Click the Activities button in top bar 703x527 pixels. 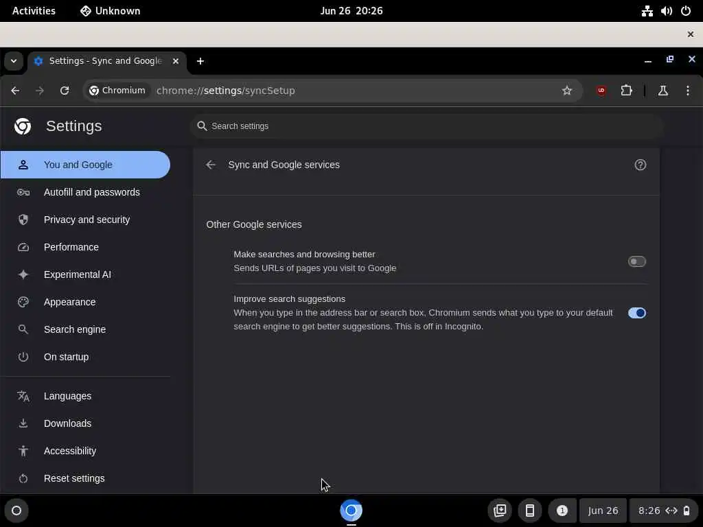[x=34, y=11]
